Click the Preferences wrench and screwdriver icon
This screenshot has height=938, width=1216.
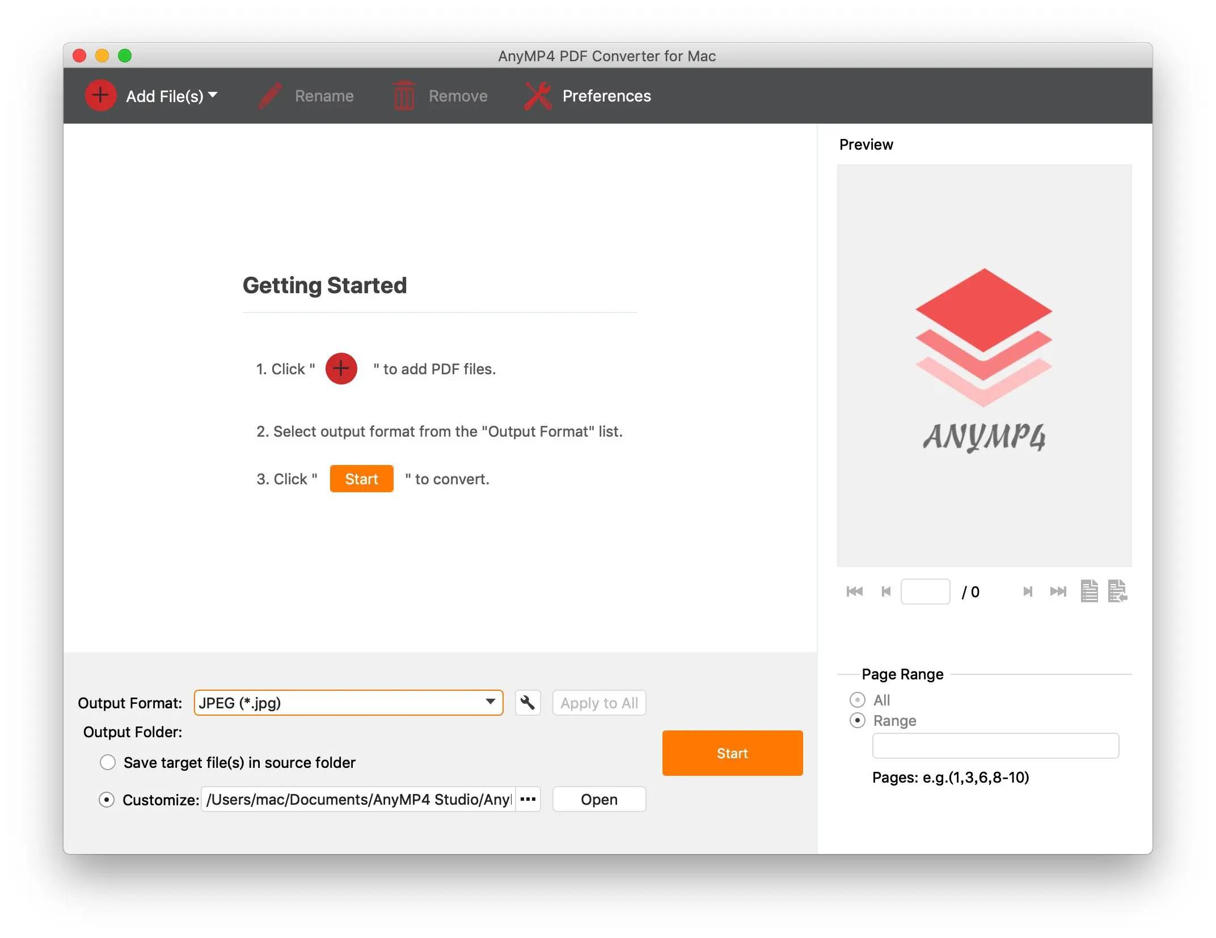(x=538, y=95)
